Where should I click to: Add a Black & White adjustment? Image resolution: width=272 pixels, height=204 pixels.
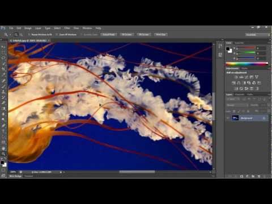(x=244, y=83)
